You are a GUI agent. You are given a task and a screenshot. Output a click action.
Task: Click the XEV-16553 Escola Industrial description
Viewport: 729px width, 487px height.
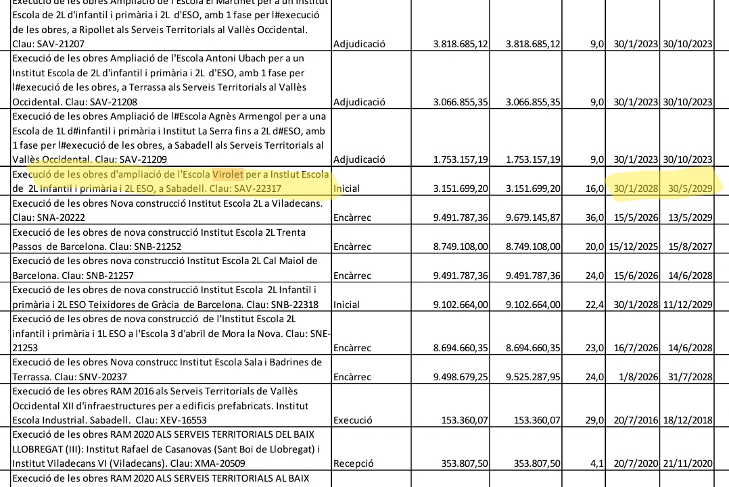tap(171, 405)
